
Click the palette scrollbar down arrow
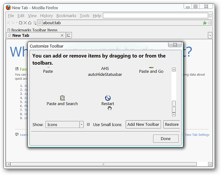174,114
